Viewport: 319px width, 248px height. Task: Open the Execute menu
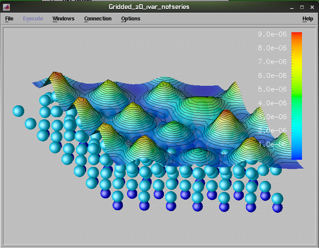[x=33, y=19]
